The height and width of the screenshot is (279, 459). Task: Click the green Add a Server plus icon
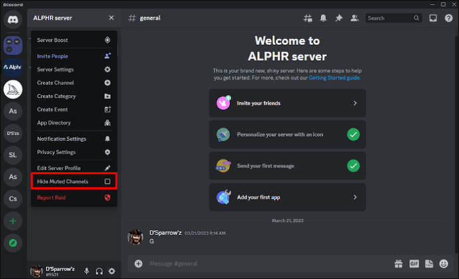[13, 221]
